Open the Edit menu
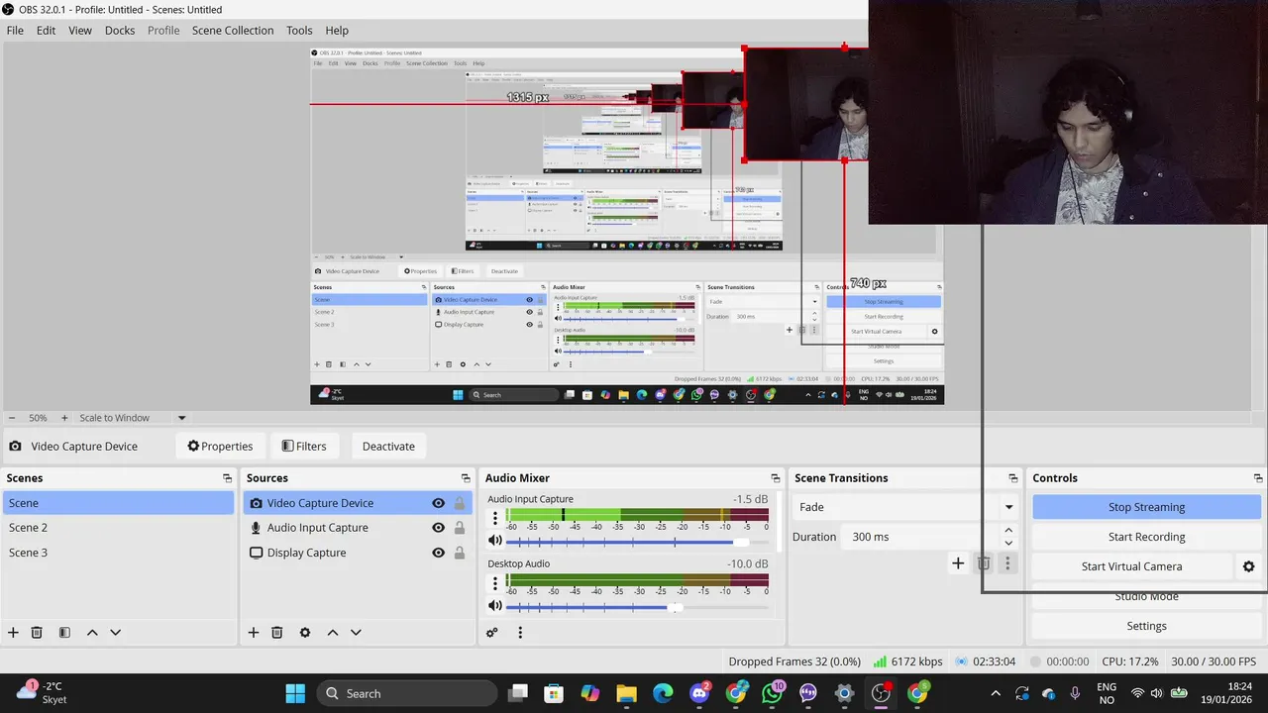This screenshot has height=713, width=1268. [x=47, y=31]
